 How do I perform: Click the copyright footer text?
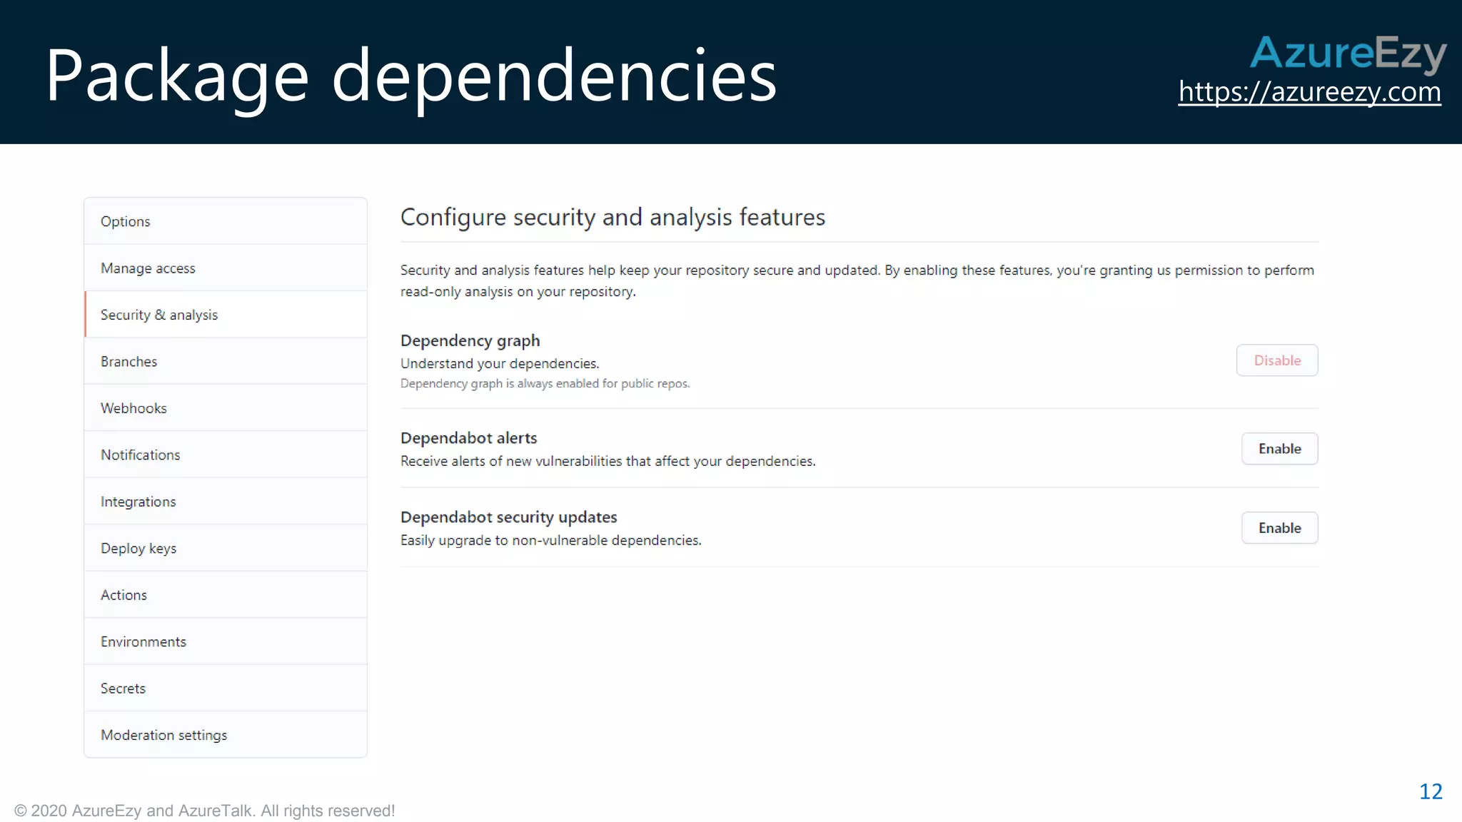click(204, 811)
